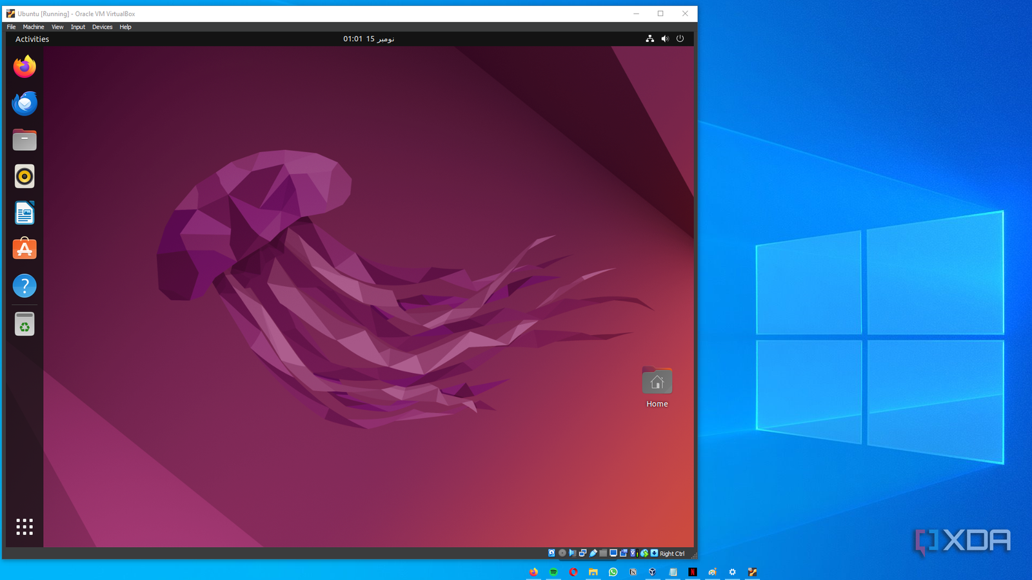This screenshot has height=580, width=1032.
Task: Open the Machine menu
Action: coord(34,27)
